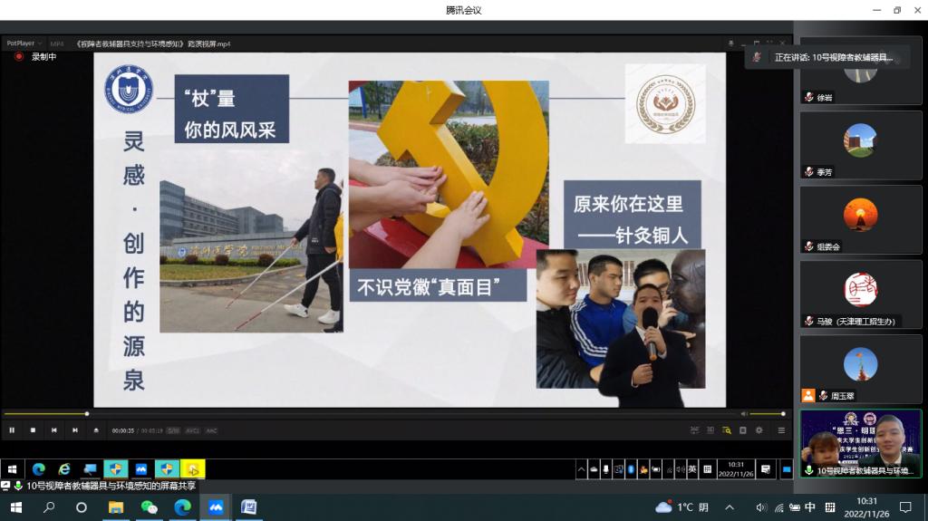This screenshot has height=521, width=928.
Task: Click the eject/open file icon
Action: [96, 430]
